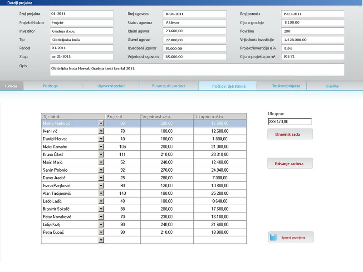Open the Podloge tab
This screenshot has width=363, height=272.
pos(50,86)
